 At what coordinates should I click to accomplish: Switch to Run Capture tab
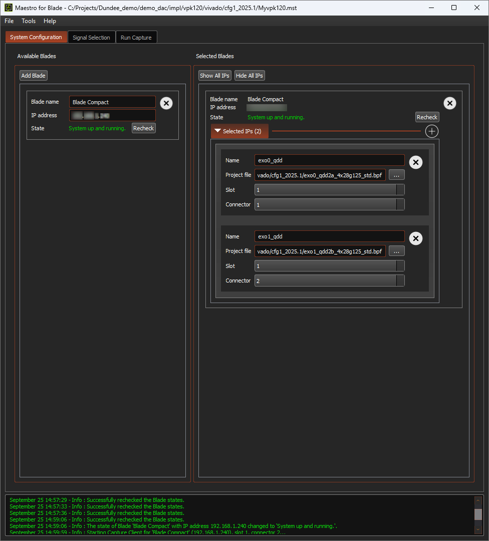point(136,37)
